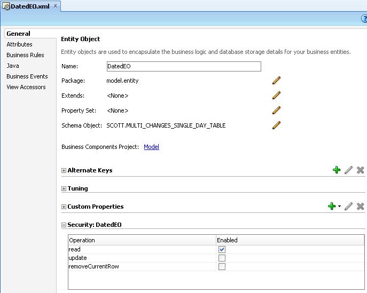Open help with the question mark icon
Viewport: 367px width, 293px height.
click(364, 19)
